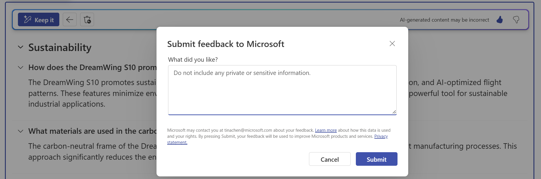The width and height of the screenshot is (541, 179).
Task: Give a thumbs down rating
Action: pyautogui.click(x=516, y=20)
